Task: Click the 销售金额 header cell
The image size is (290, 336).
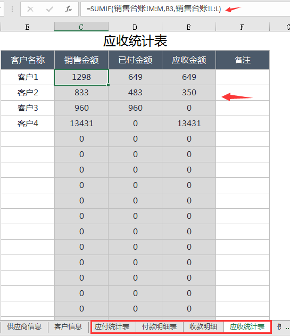Action: (81, 60)
